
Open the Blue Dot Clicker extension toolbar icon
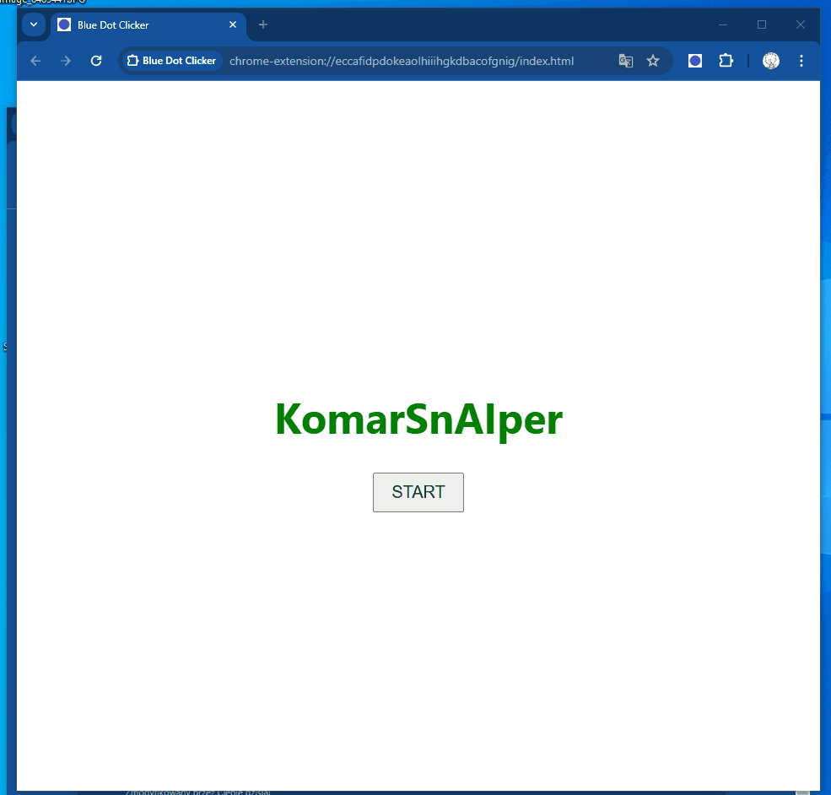click(695, 61)
